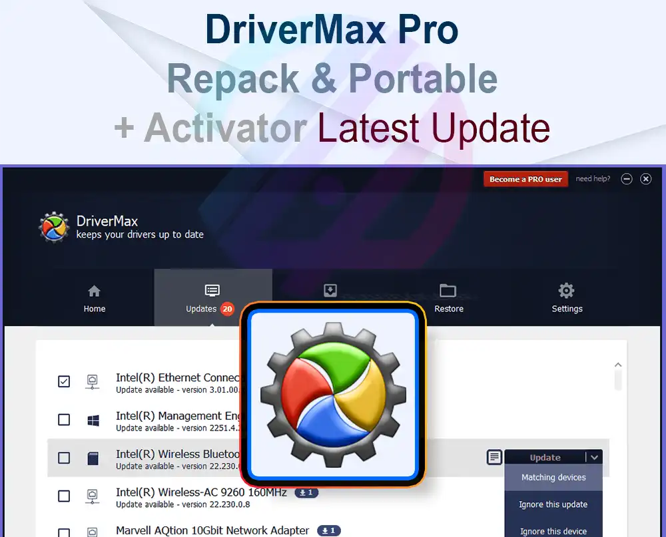
Task: Tick the Intel(R) Wireless-AC 9260 160MHz checkbox
Action: (64, 496)
